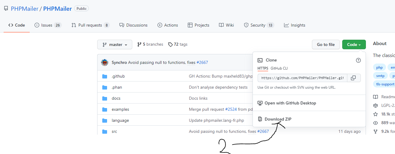
Task: Copy the clone URL with clipboard icon
Action: tap(354, 78)
